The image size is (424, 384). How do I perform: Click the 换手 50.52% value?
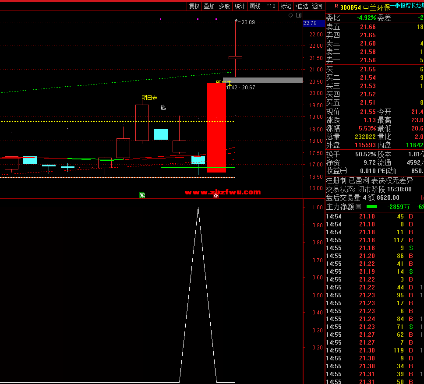(366, 155)
